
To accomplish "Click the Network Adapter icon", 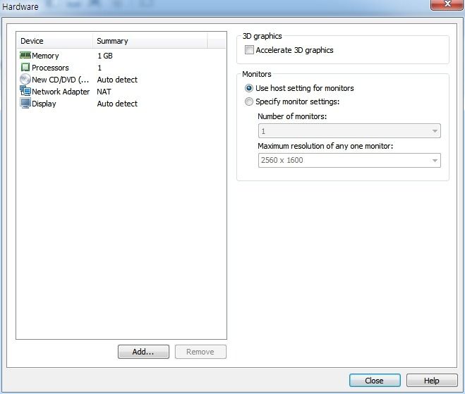I will point(25,91).
